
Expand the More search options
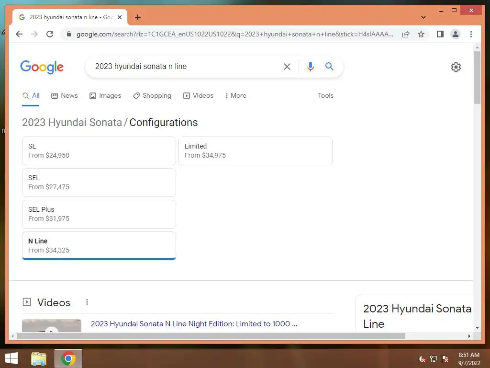235,96
